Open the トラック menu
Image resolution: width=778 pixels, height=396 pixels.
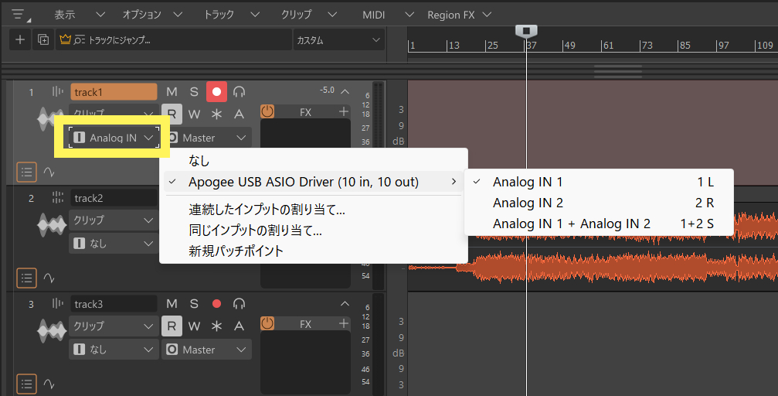(232, 15)
